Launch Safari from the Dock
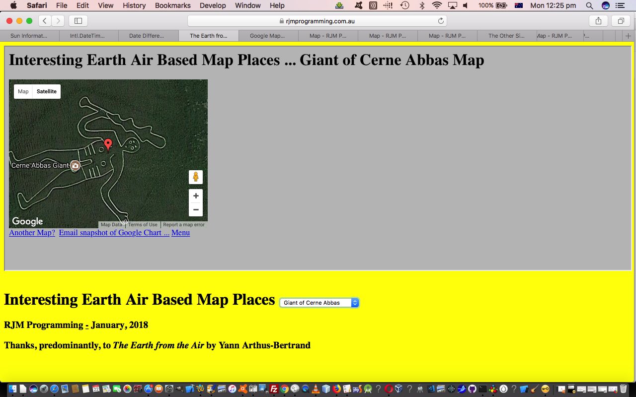Screen dimensions: 636x397 click(54, 389)
